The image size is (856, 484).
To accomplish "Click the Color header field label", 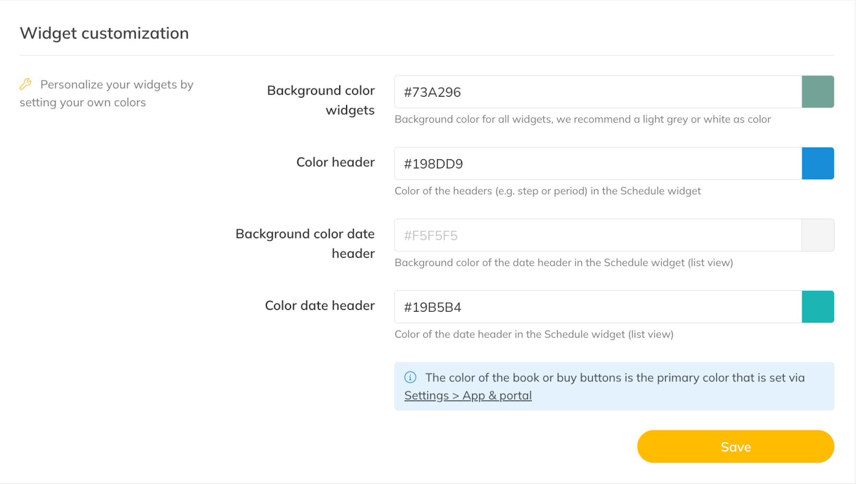I will pyautogui.click(x=335, y=162).
